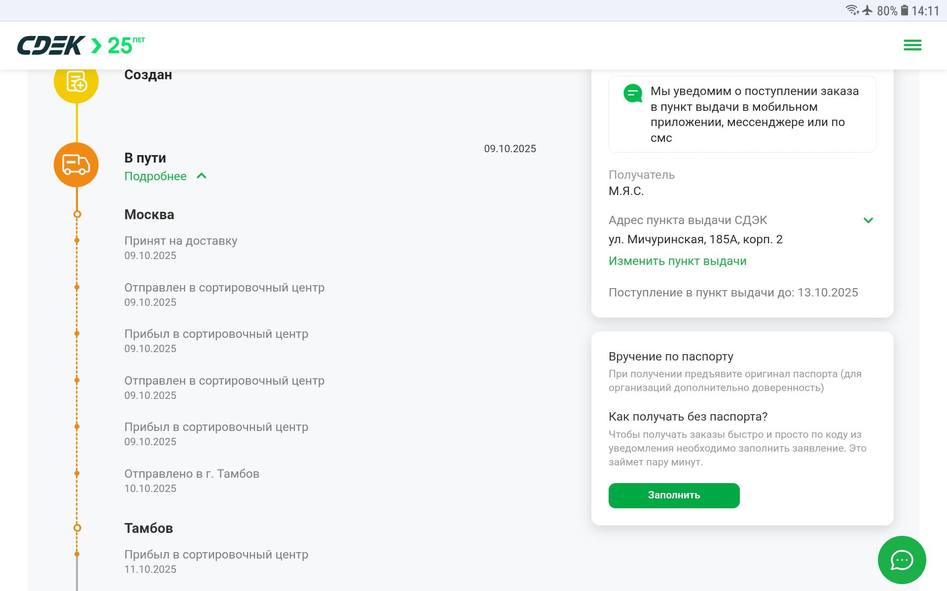Click chevron up next to 'Подробнее'
The height and width of the screenshot is (591, 947).
[201, 176]
